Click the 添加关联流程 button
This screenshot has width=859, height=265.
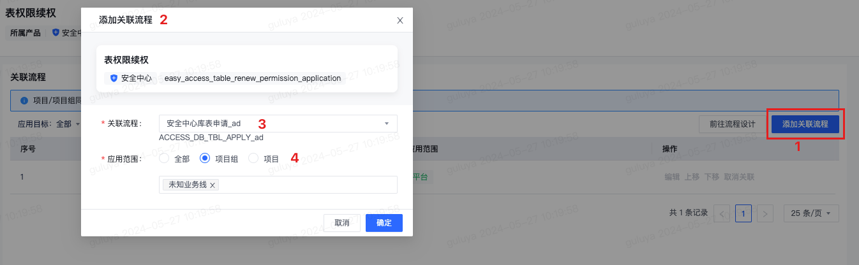[x=805, y=124]
